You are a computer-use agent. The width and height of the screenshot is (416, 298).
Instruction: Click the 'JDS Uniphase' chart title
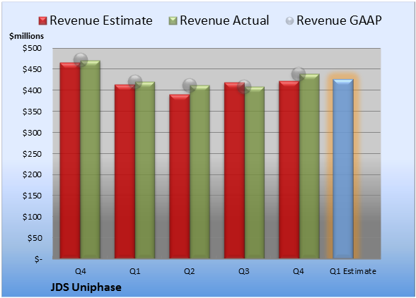pos(86,287)
